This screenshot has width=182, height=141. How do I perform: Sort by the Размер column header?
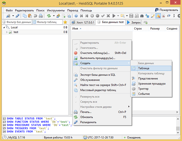click(157, 28)
